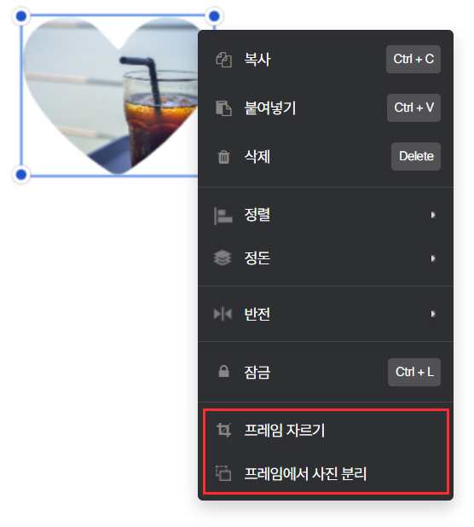Click the Ctrl + C shortcut badge
The image size is (474, 527).
click(x=413, y=59)
